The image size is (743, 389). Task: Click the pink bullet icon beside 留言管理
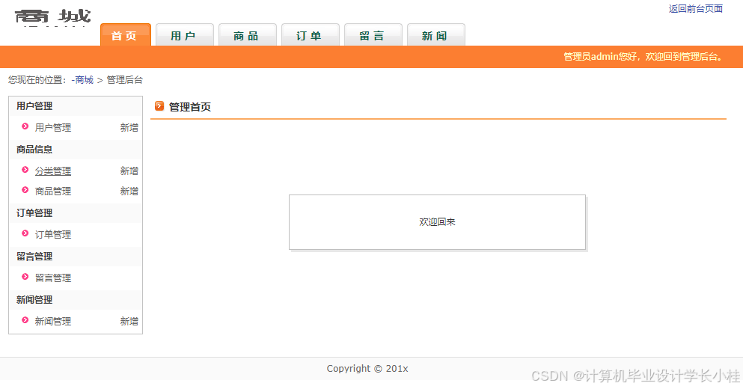pos(25,276)
